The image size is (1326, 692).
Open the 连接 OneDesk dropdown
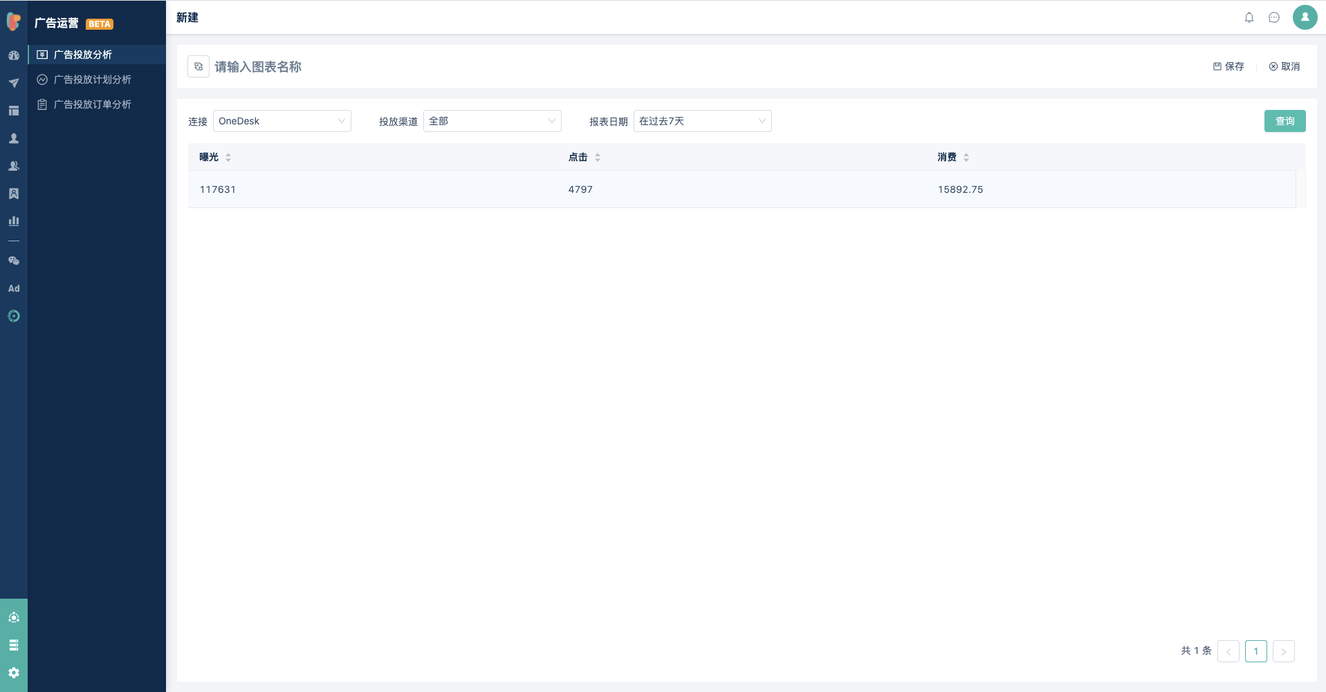point(282,121)
